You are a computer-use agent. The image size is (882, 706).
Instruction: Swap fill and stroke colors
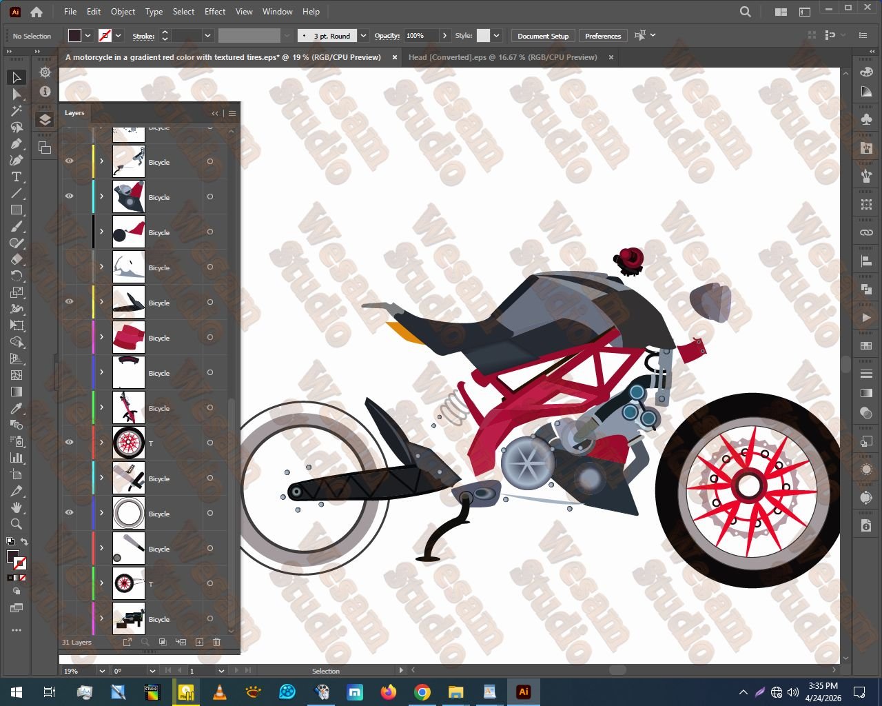(24, 542)
